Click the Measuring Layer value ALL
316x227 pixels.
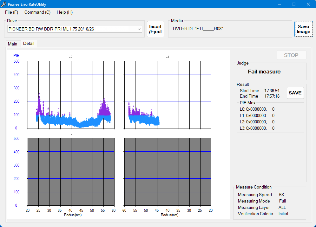coord(282,207)
